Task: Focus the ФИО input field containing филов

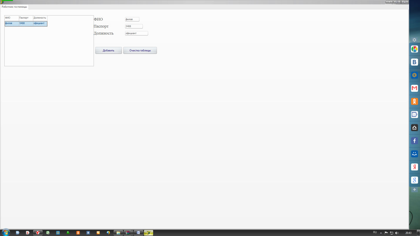Action: pos(132,19)
